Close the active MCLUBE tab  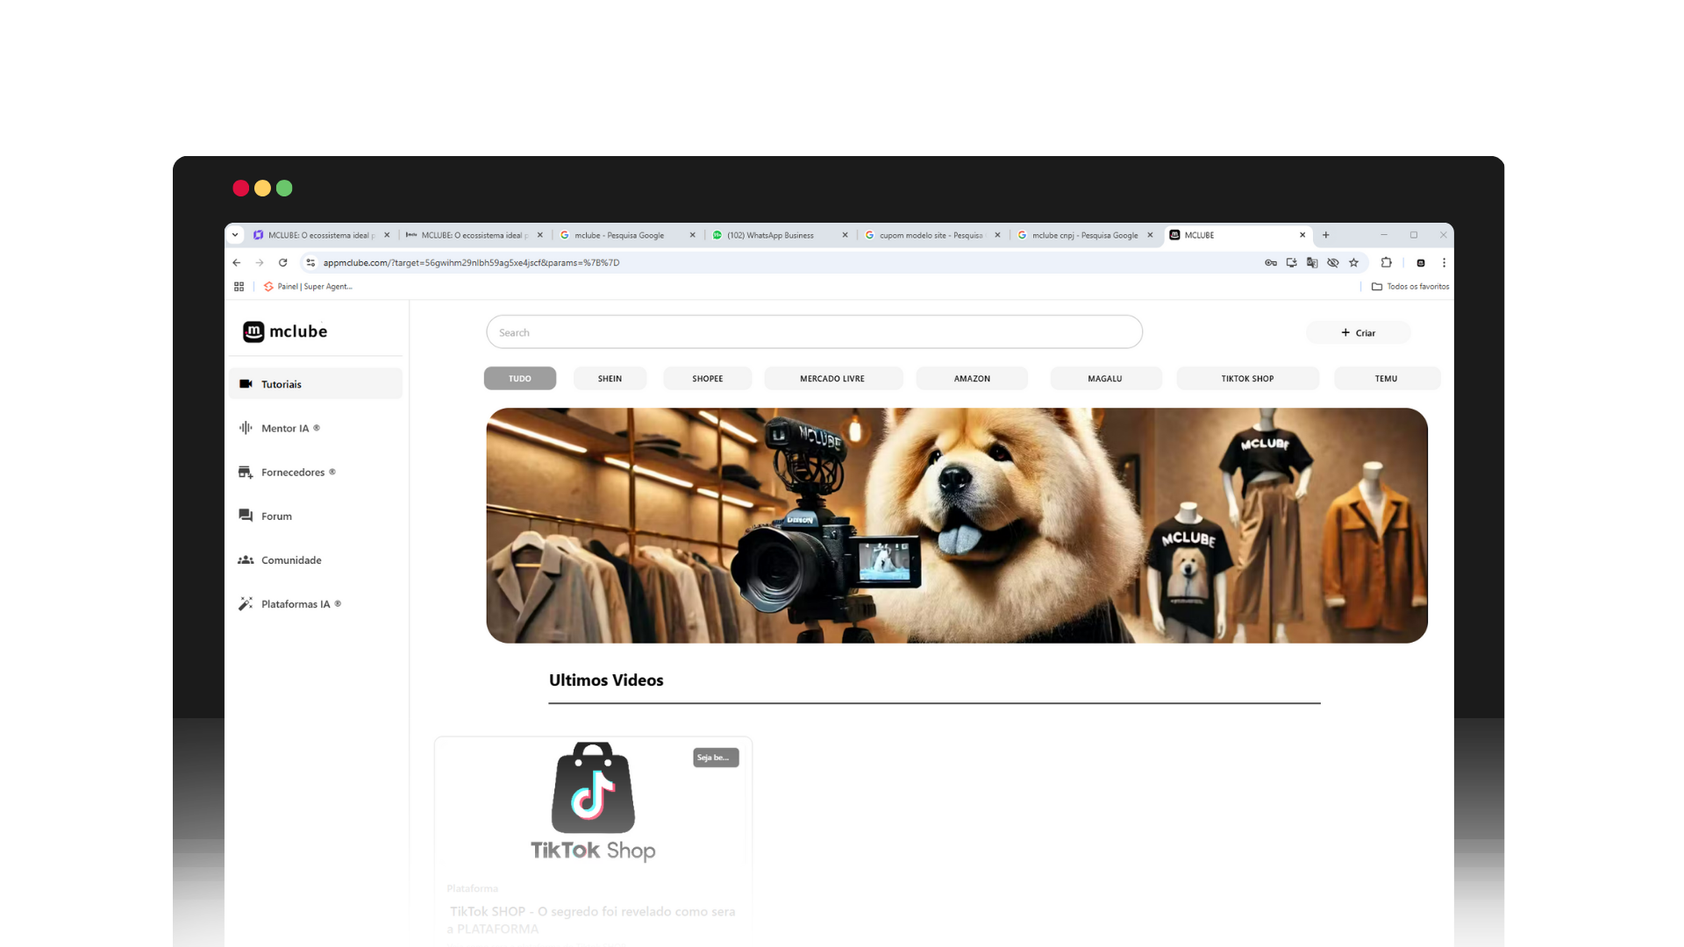1302,235
